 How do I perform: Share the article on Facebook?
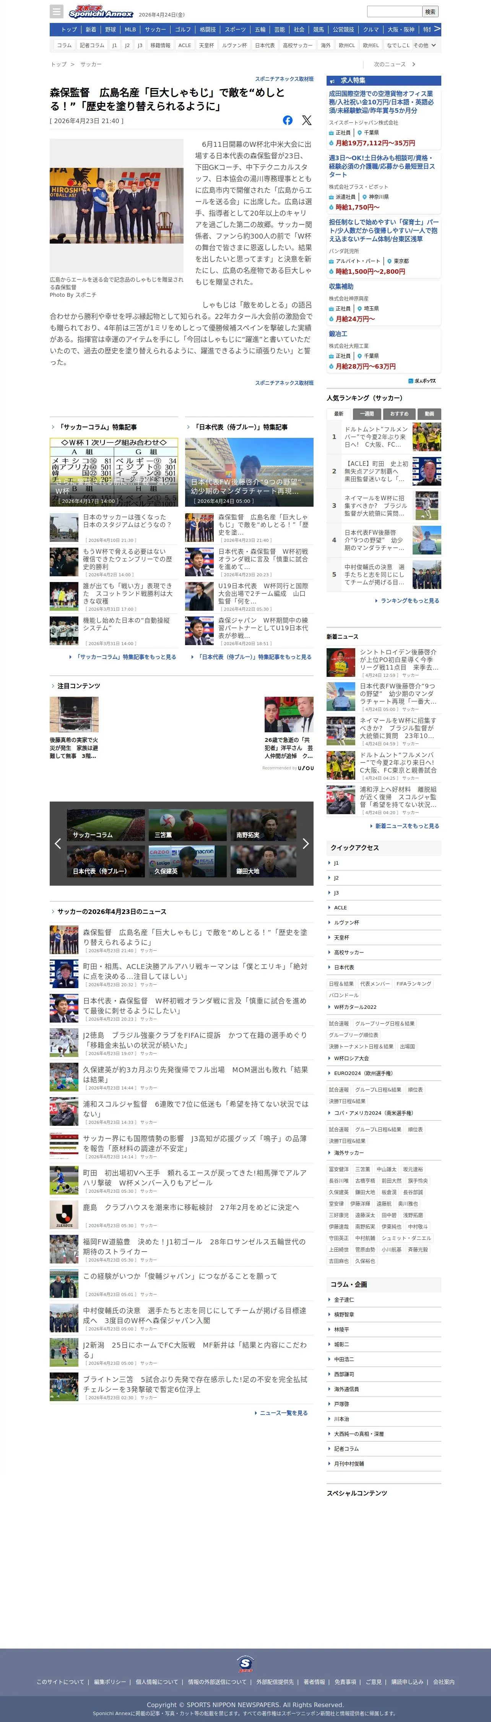point(287,120)
